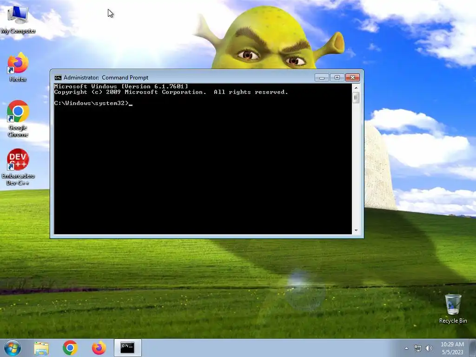Click the Command Prompt scrollbar down arrow
Image resolution: width=476 pixels, height=357 pixels.
coord(356,231)
